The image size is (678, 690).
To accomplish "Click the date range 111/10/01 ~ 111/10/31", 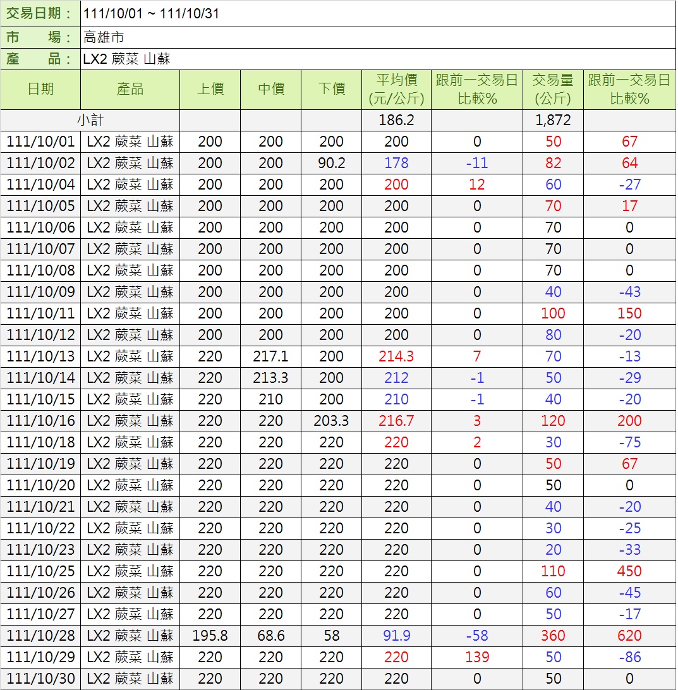I will [x=152, y=13].
